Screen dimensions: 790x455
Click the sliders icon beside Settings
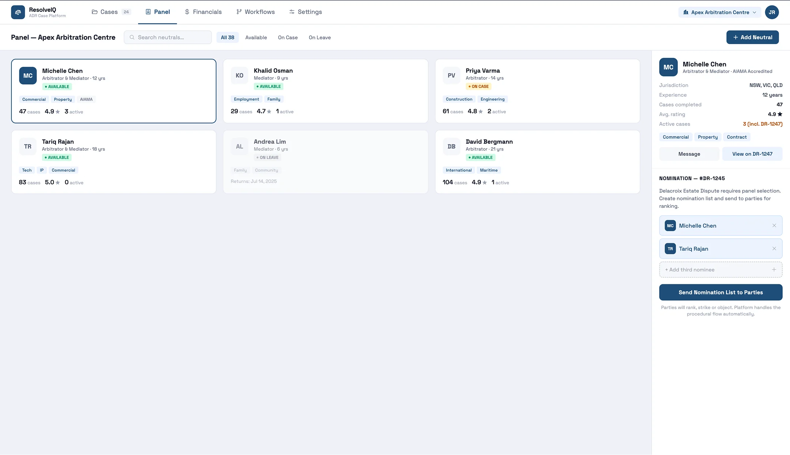(x=292, y=12)
